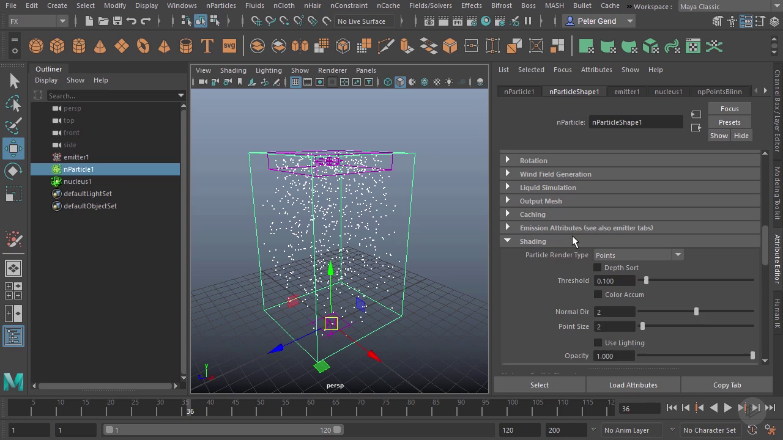Enable the Color Accum checkbox
This screenshot has width=783, height=440.
(x=598, y=295)
